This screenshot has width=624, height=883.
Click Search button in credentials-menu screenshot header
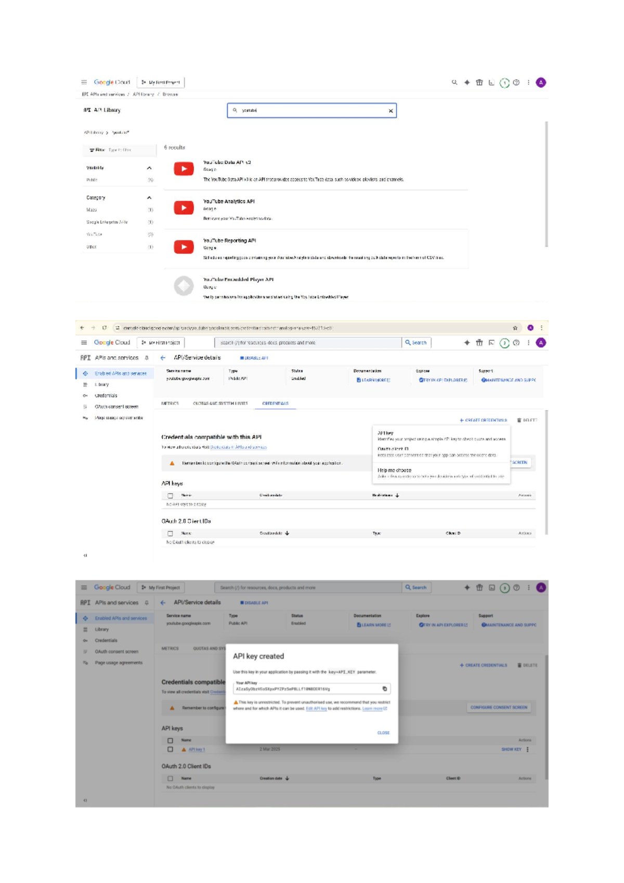416,343
